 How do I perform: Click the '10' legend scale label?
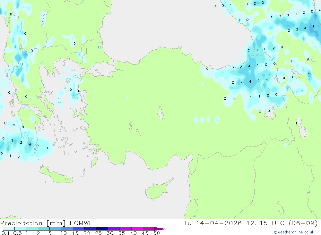(x=63, y=233)
